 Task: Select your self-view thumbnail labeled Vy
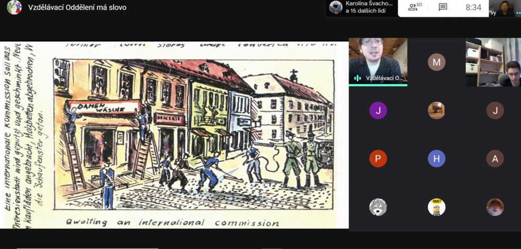[x=504, y=8]
